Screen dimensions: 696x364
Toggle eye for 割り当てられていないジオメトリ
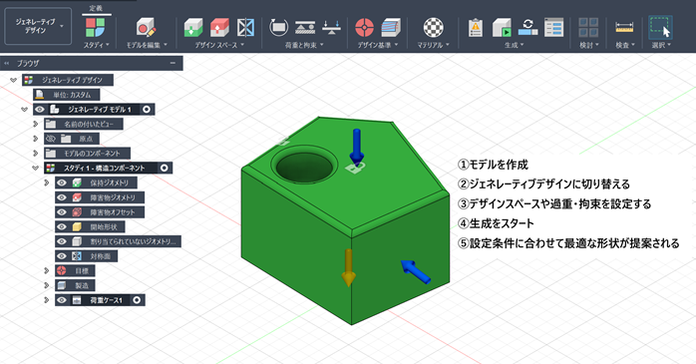[x=62, y=241]
